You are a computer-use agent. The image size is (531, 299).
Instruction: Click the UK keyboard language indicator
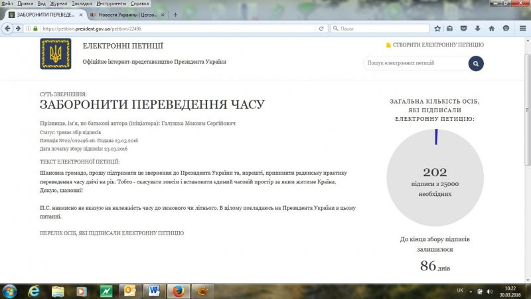[x=460, y=290]
